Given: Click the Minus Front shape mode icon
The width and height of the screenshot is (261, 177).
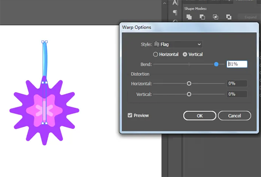Looking at the screenshot, I should [202, 17].
